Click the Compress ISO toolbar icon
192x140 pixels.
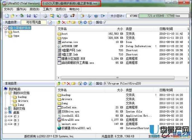coord(59,16)
